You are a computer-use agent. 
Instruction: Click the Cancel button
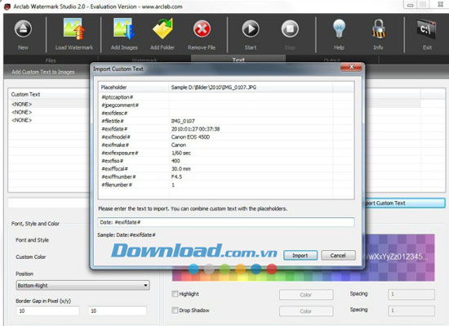tap(338, 255)
